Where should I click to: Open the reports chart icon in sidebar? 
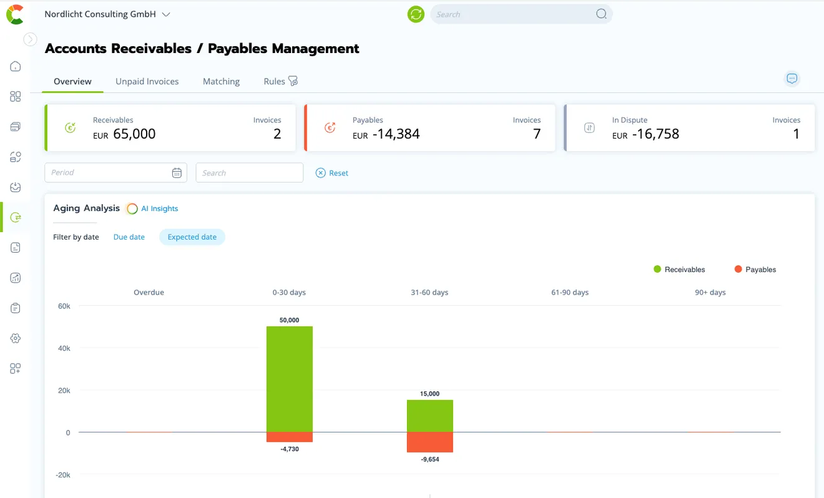point(16,278)
